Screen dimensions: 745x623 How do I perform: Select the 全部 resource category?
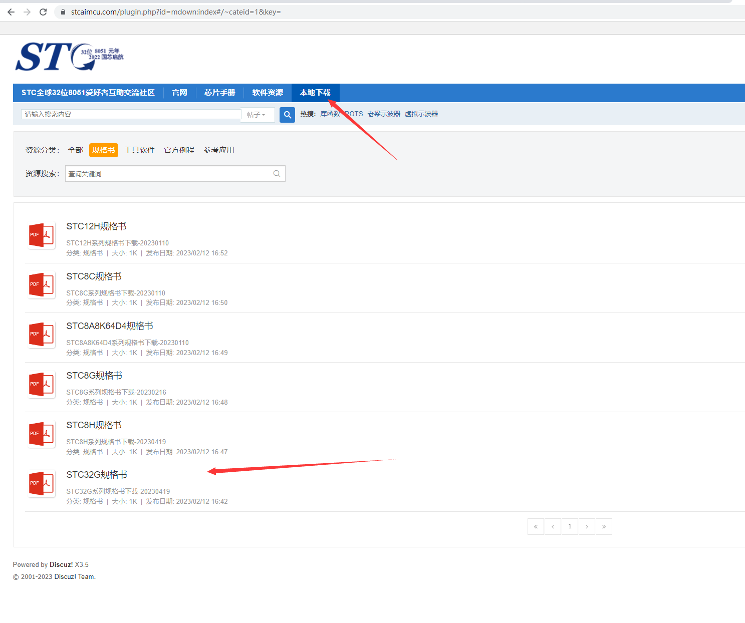pyautogui.click(x=76, y=150)
